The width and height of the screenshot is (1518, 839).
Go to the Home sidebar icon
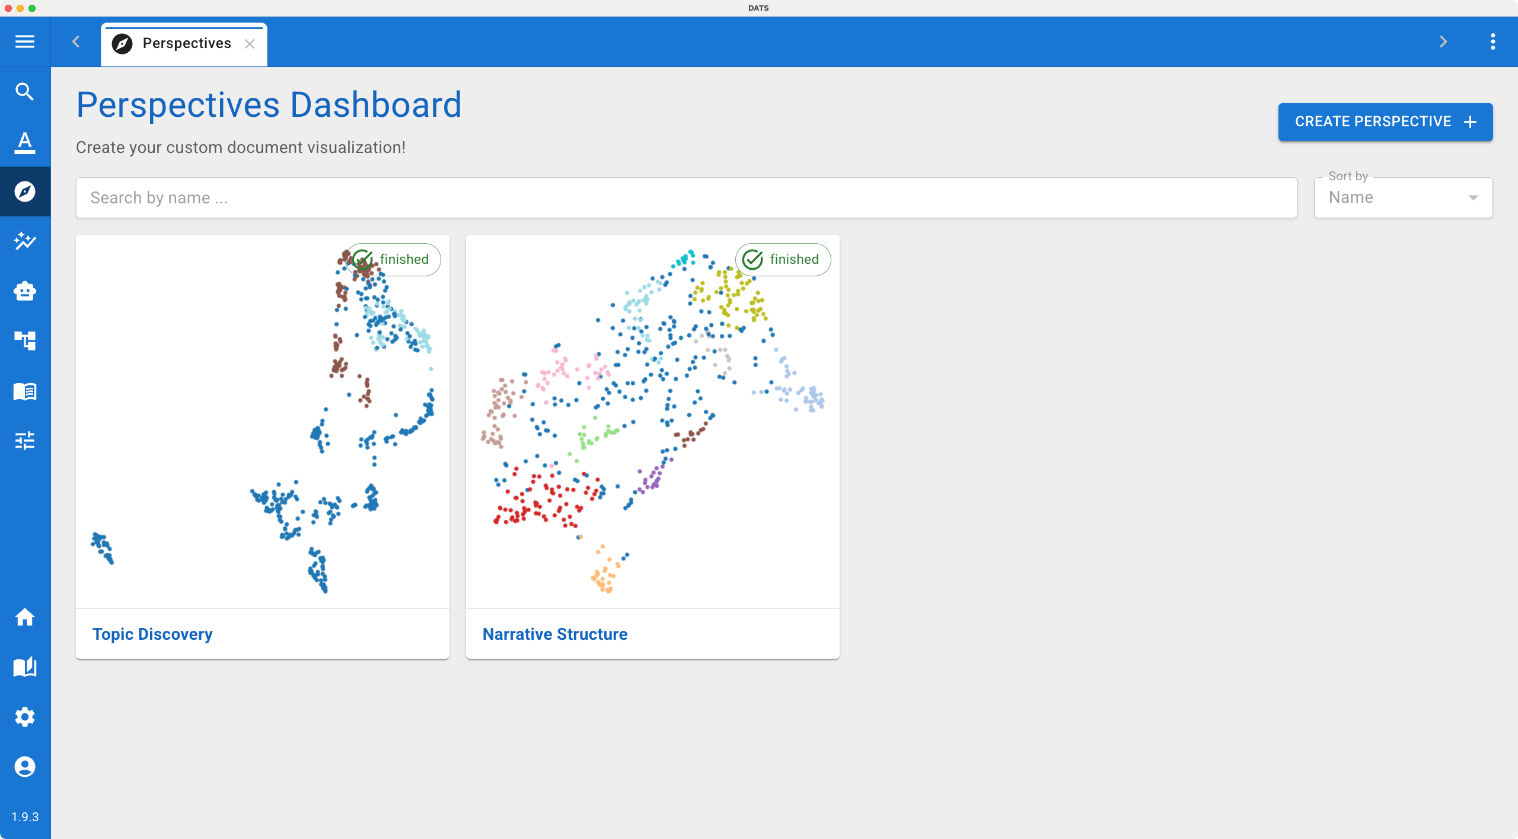25,617
